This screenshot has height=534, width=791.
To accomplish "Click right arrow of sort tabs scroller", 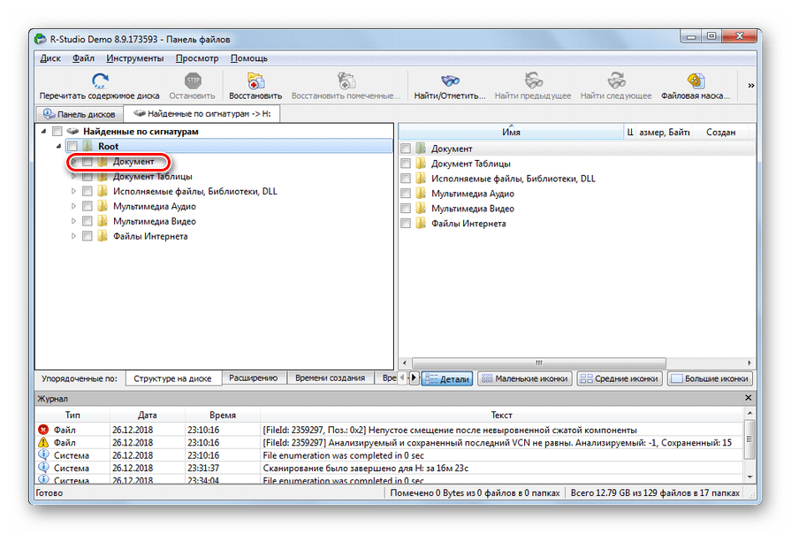I will point(415,378).
